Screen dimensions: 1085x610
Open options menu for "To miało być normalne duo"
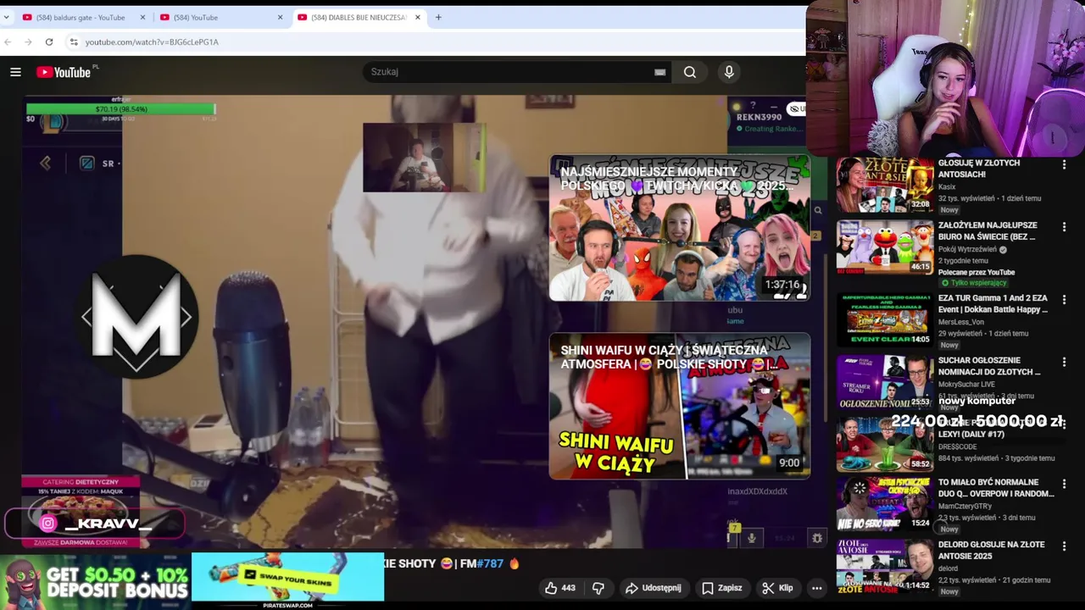[x=1064, y=484]
